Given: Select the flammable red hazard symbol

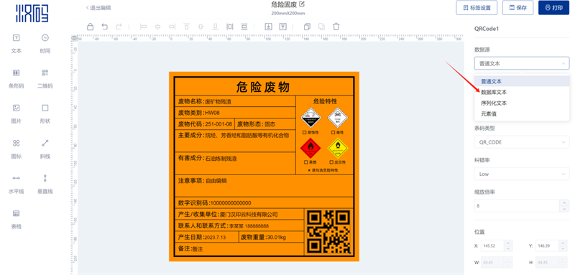Looking at the screenshot, I should pyautogui.click(x=310, y=149).
